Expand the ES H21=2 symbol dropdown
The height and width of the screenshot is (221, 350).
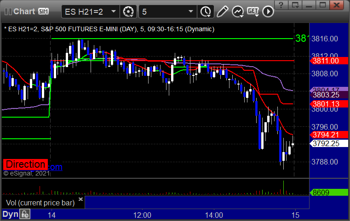[114, 11]
